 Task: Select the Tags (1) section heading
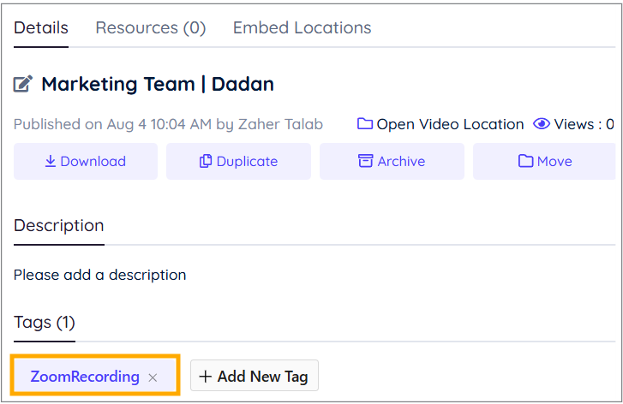coord(45,323)
